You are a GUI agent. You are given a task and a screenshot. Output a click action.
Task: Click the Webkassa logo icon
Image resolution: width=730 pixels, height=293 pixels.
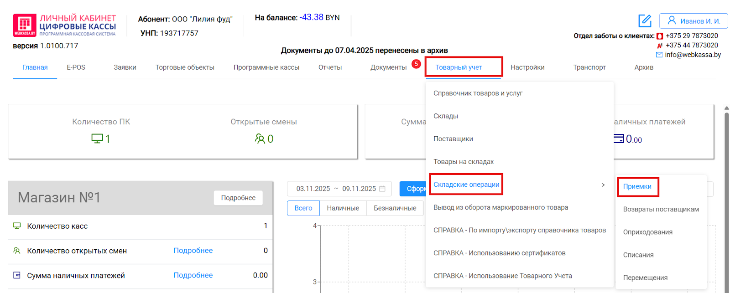pyautogui.click(x=25, y=25)
